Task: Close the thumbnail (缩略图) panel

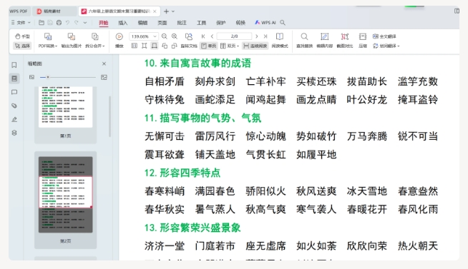Action: (x=104, y=64)
